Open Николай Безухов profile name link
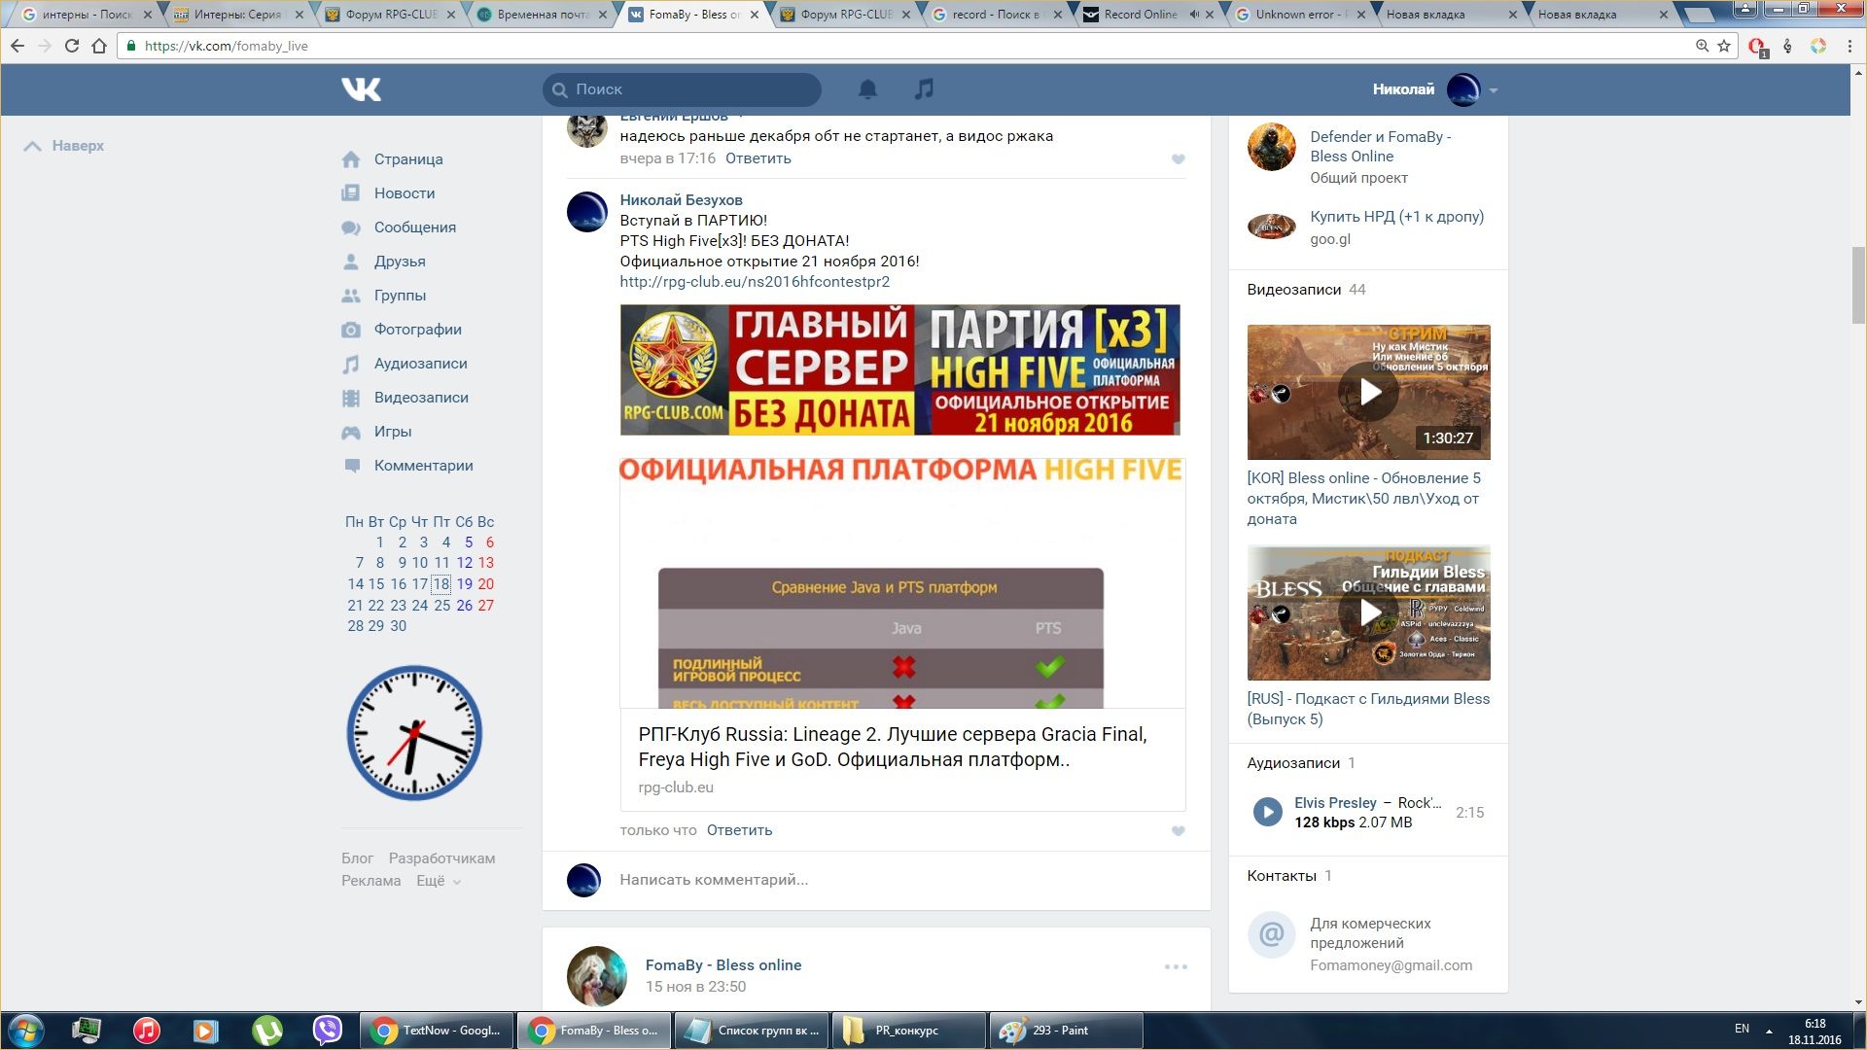Image resolution: width=1867 pixels, height=1050 pixels. pos(681,200)
